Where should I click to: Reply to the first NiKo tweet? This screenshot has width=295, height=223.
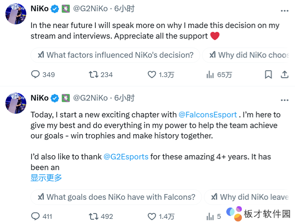35,75
